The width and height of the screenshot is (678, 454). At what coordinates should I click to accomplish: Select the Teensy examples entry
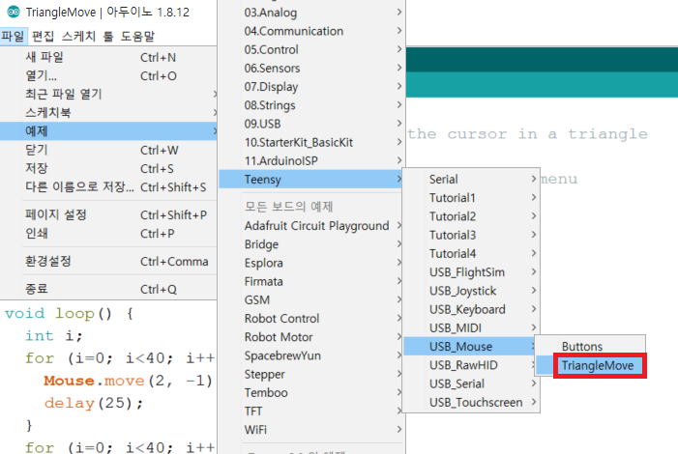(310, 180)
